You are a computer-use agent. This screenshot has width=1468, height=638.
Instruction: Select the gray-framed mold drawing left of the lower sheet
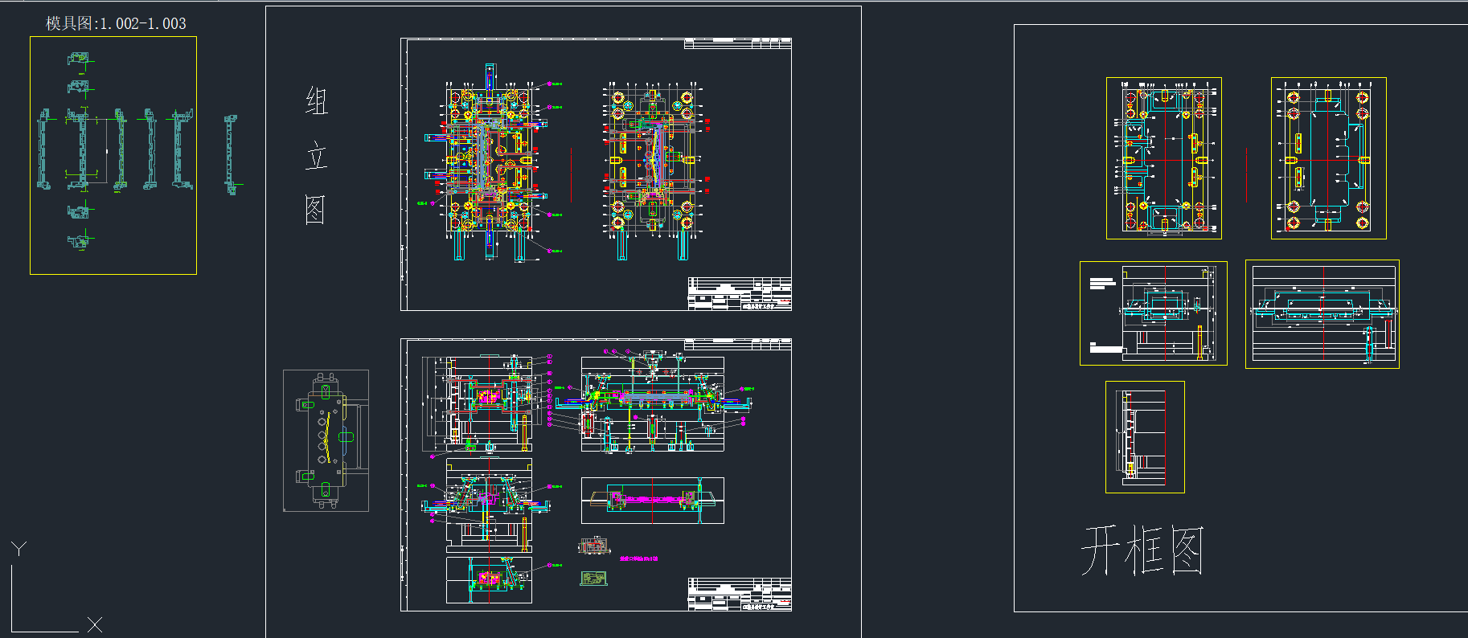tap(326, 440)
